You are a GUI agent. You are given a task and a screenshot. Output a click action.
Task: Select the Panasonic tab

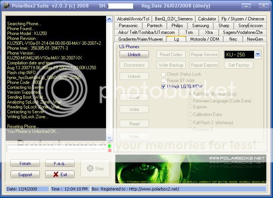(128, 26)
